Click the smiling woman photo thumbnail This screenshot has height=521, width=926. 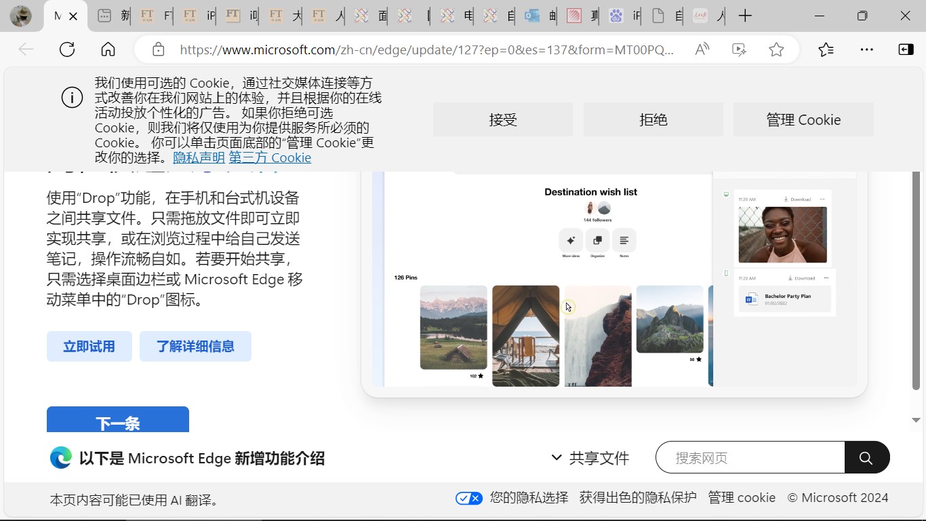point(783,235)
